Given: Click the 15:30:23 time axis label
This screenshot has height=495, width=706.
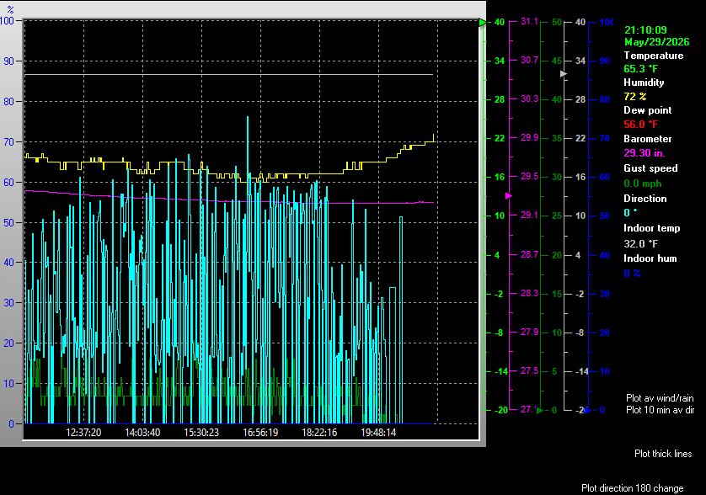Looking at the screenshot, I should 201,433.
